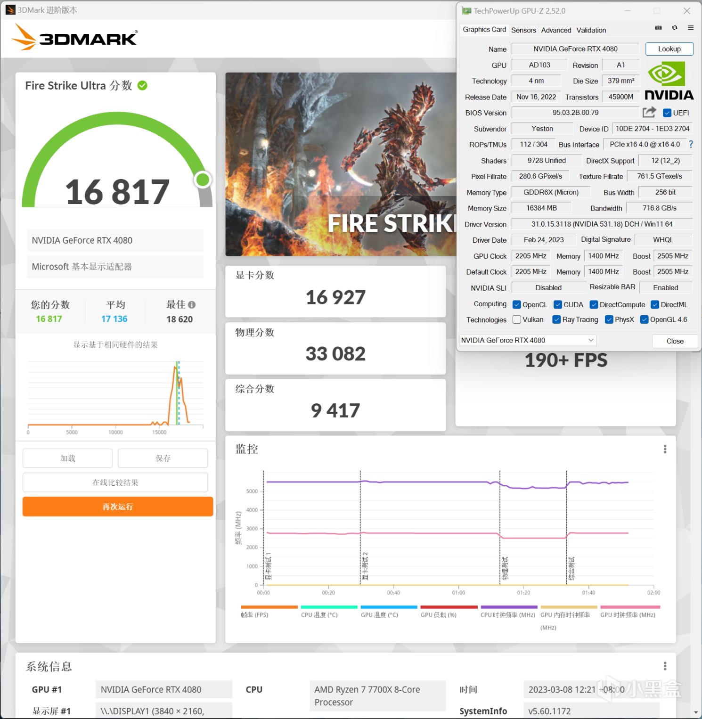Viewport: 702px width, 719px height.
Task: Click the AMD Ryzen 7 7700X CPU value
Action: pos(377,695)
